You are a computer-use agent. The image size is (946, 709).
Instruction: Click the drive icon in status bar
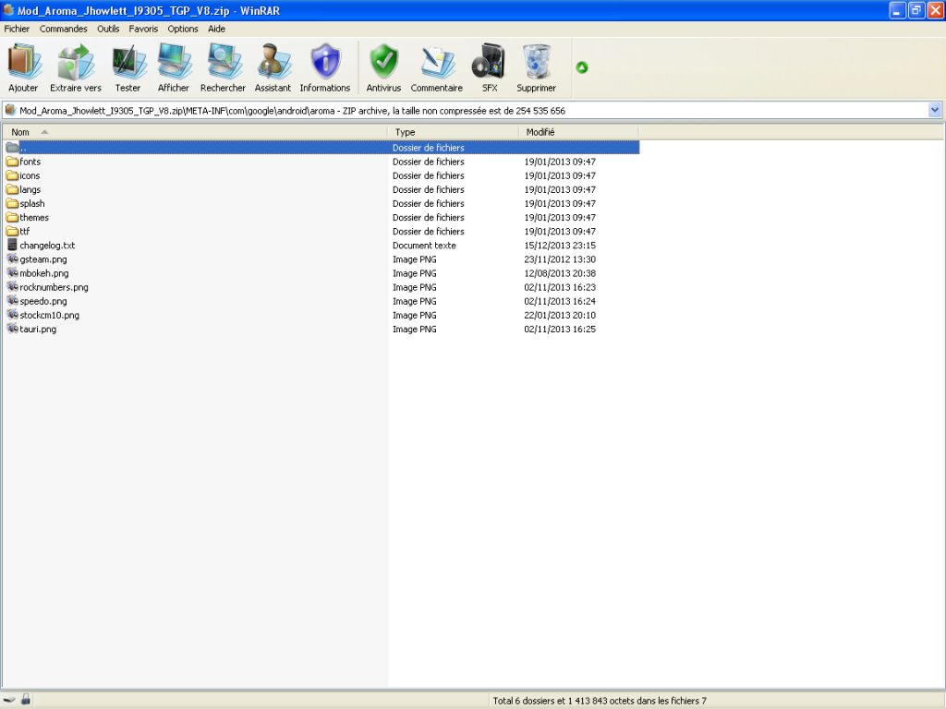point(9,700)
